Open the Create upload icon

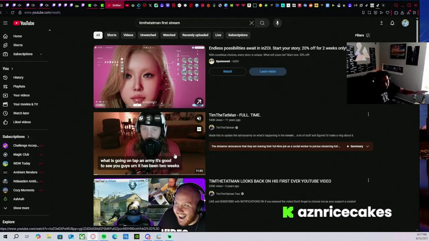381,23
